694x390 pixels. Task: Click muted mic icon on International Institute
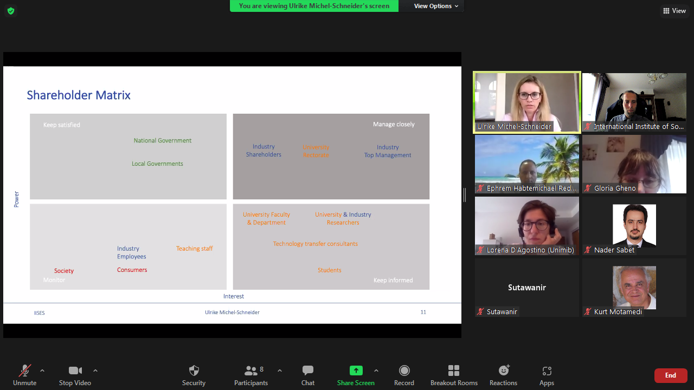tap(588, 127)
